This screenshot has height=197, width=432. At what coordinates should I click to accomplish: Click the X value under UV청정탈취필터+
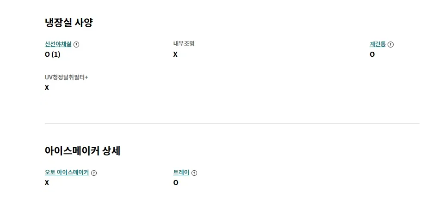coord(47,87)
